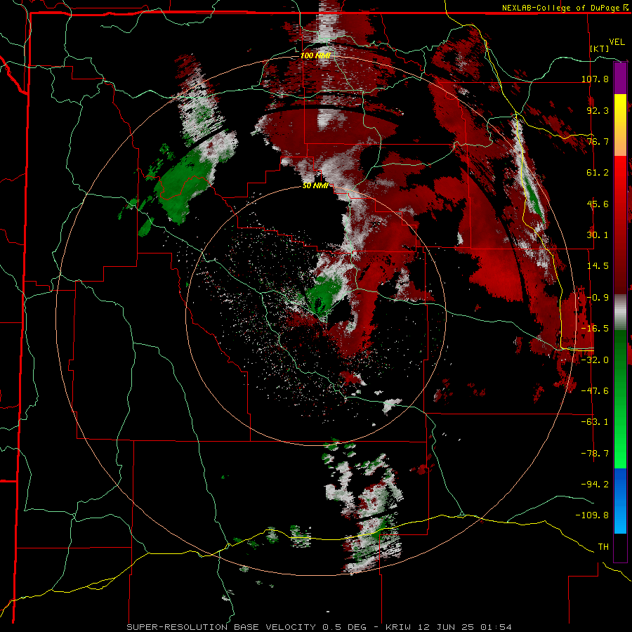The width and height of the screenshot is (632, 632).
Task: Click the -109.8 velocity scale value
Action: point(593,515)
